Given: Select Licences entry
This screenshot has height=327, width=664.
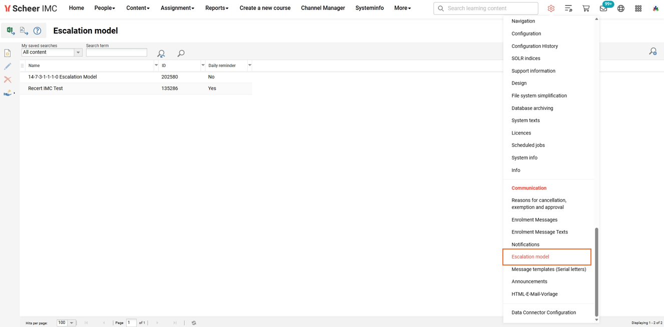Looking at the screenshot, I should pos(521,133).
